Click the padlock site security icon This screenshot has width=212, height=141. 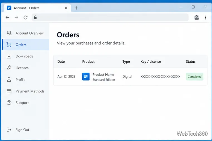point(35,17)
